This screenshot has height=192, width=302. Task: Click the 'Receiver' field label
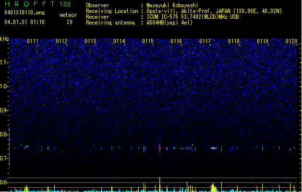pos(97,17)
